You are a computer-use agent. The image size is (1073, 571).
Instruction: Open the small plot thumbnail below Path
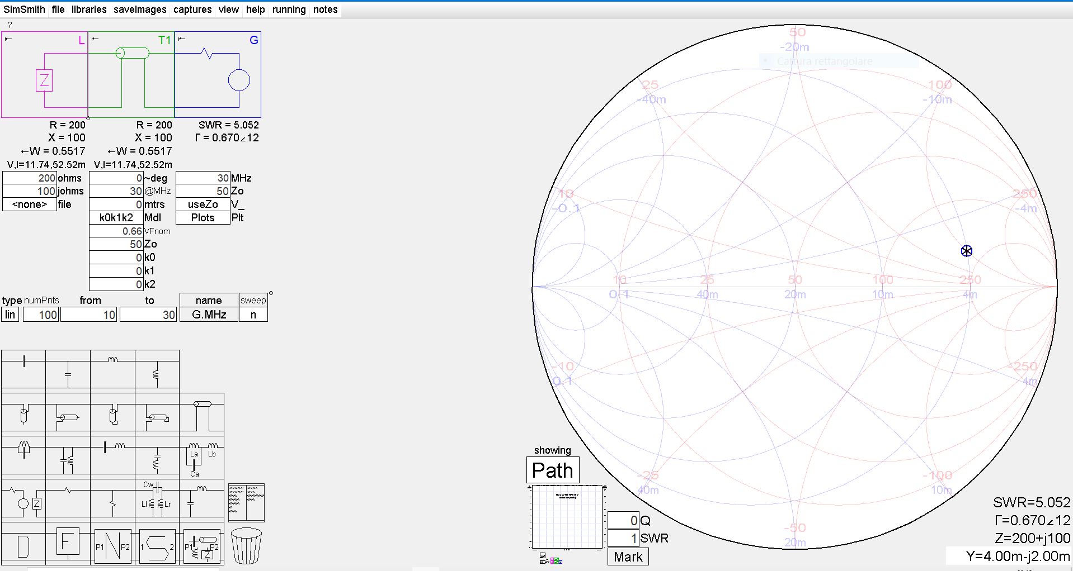(567, 517)
